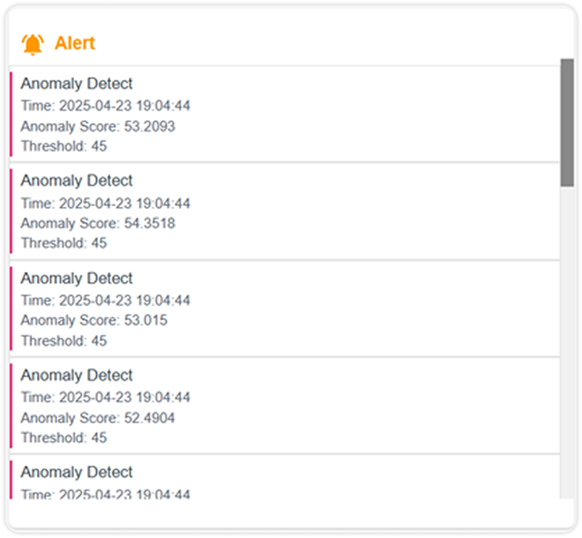Open the Anomaly Detect title above score 52.4904
The image size is (582, 538).
pyautogui.click(x=77, y=375)
